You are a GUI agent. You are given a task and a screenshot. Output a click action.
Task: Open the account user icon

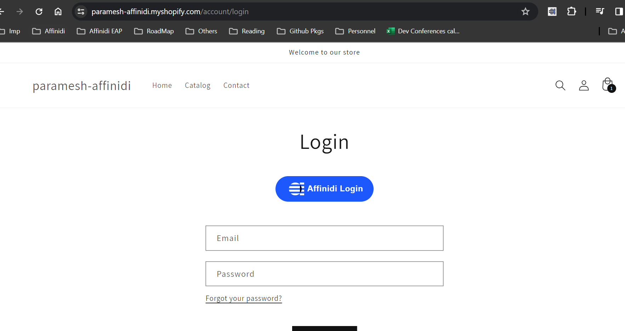[x=584, y=85]
